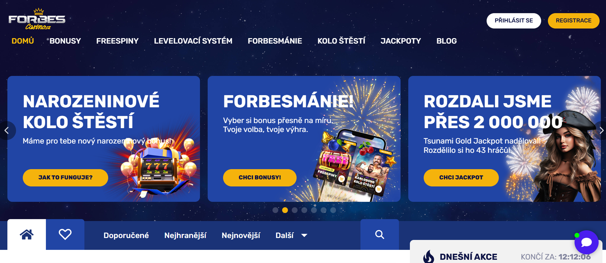The width and height of the screenshot is (606, 263).
Task: Open favorites via the heart icon
Action: [x=65, y=234]
